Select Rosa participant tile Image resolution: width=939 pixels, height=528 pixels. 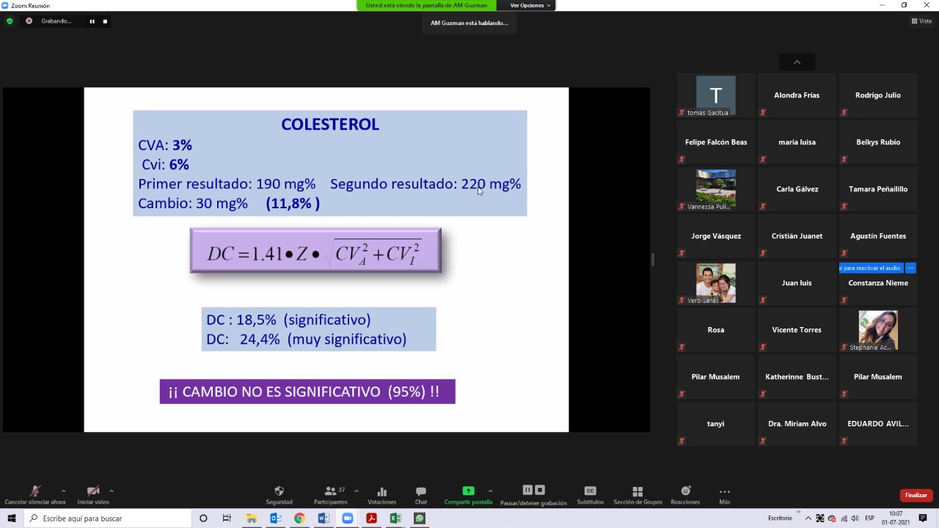coord(716,330)
